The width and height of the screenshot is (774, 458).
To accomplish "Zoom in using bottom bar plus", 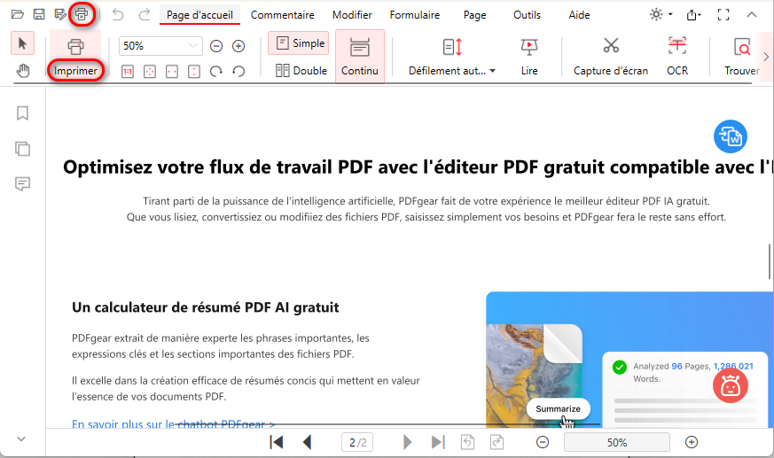I will [x=692, y=442].
